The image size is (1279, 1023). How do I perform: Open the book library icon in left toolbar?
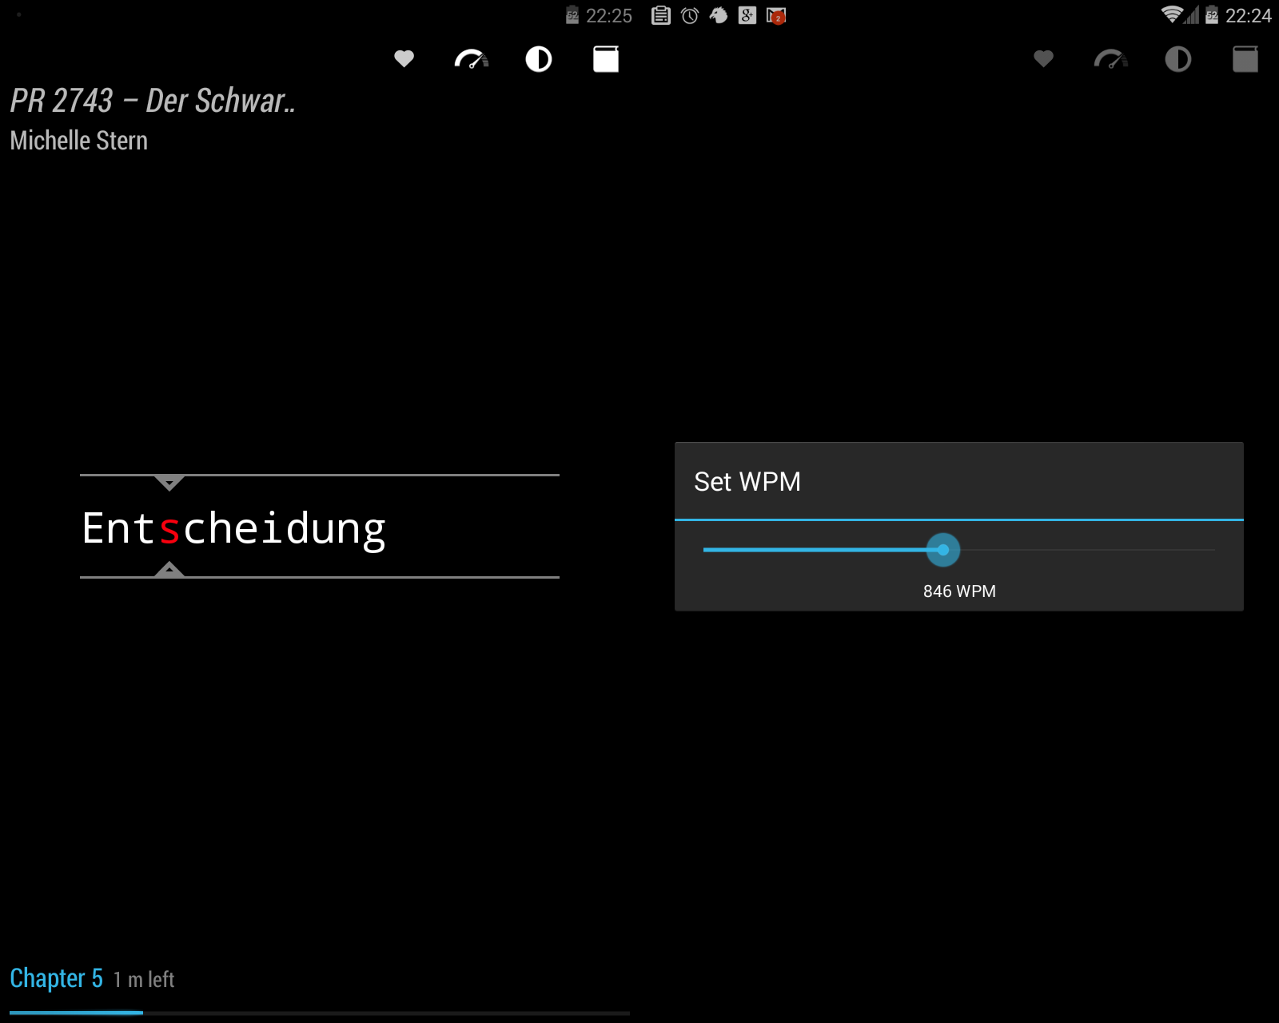(605, 59)
